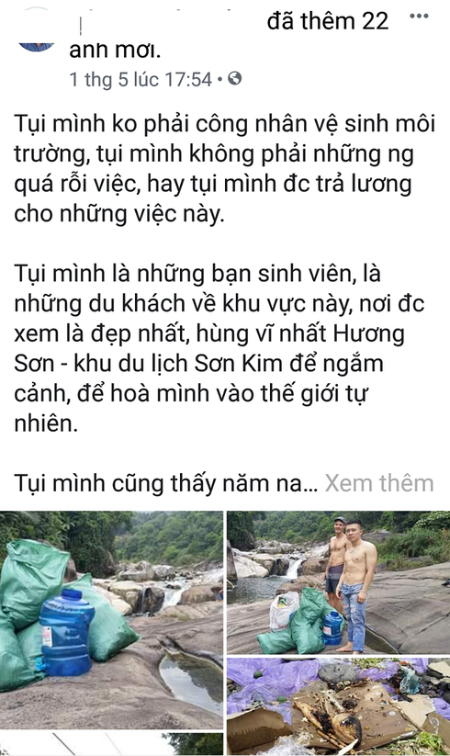The width and height of the screenshot is (450, 756).
Task: Open photo of burnt trash on purple tarp
Action: (338, 706)
